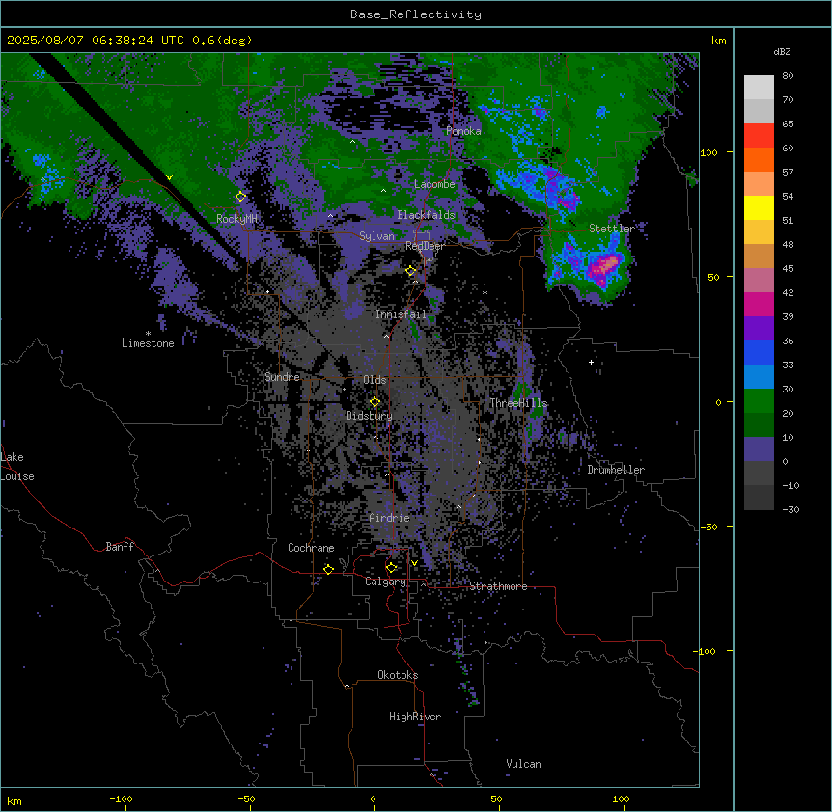Click the 60 dBZ red legend swatch
This screenshot has height=812, width=832.
click(x=759, y=136)
